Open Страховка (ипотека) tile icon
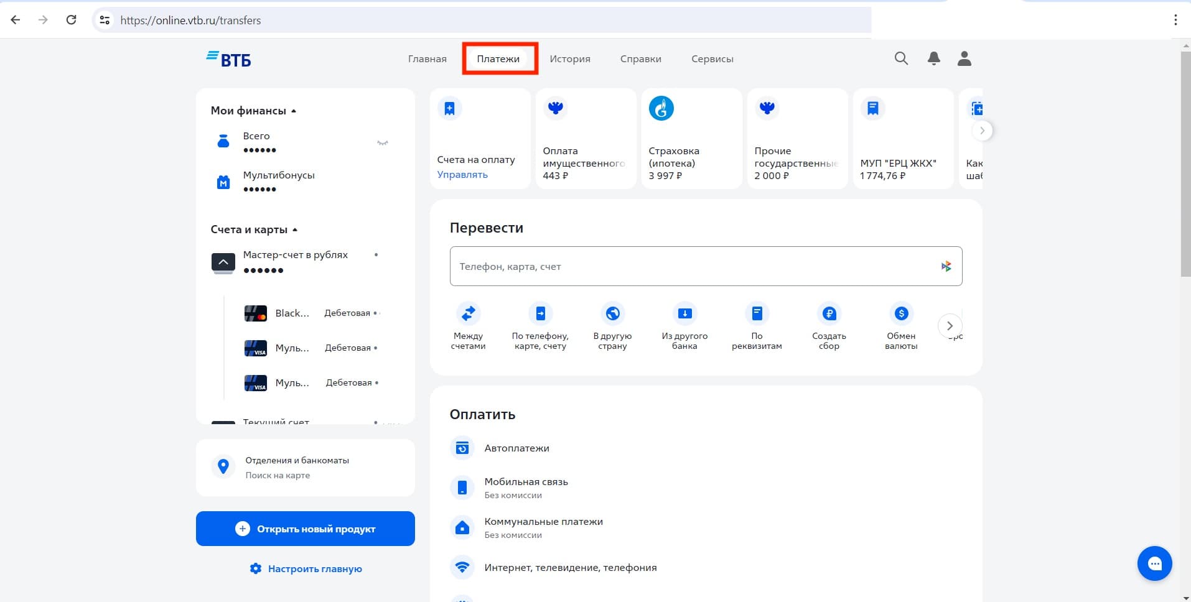This screenshot has height=602, width=1191. click(x=661, y=109)
